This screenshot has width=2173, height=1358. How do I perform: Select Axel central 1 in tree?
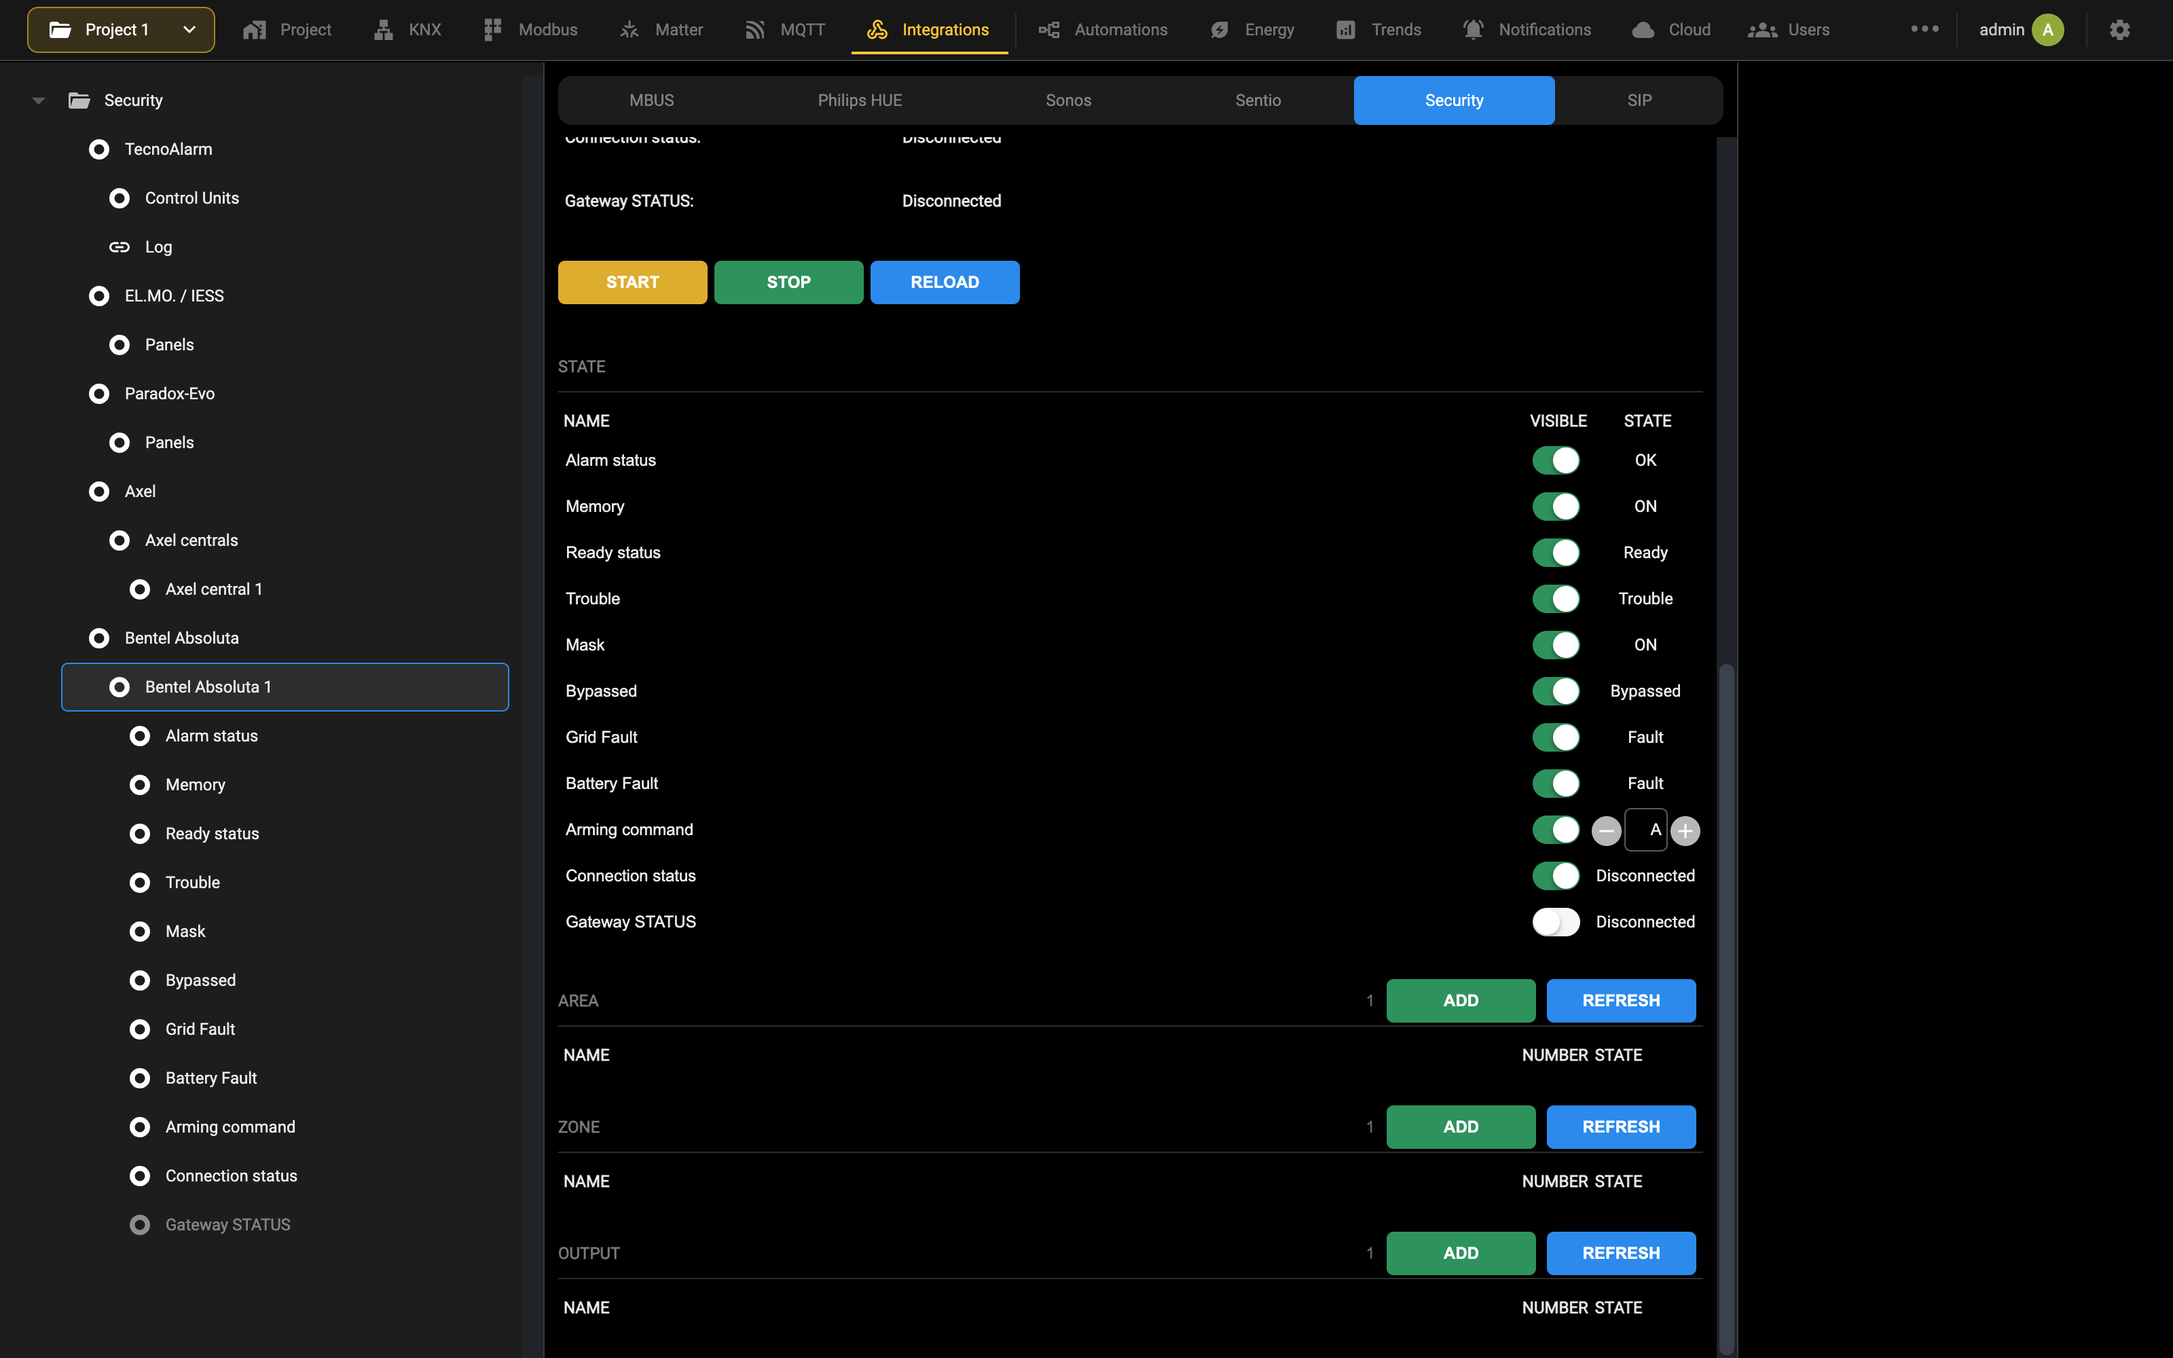coord(214,589)
